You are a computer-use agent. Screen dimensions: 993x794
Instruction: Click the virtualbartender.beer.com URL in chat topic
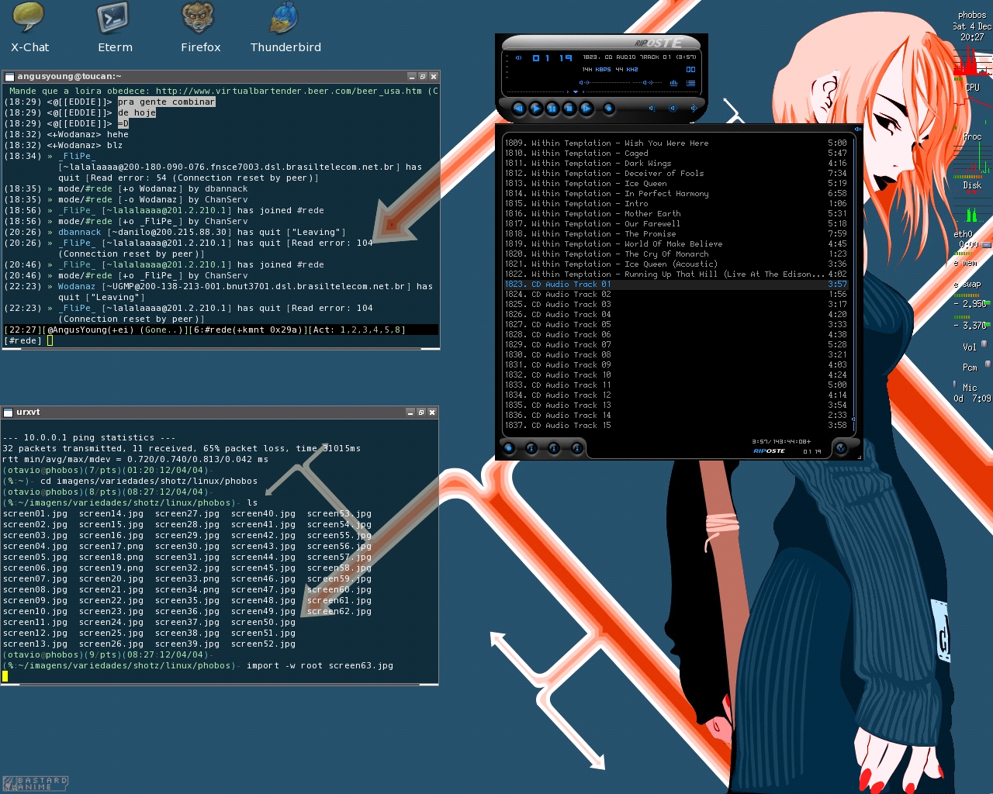click(289, 91)
